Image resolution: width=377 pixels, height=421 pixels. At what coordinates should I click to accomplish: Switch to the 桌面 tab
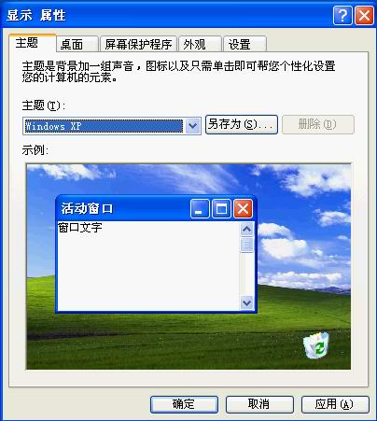pos(77,44)
